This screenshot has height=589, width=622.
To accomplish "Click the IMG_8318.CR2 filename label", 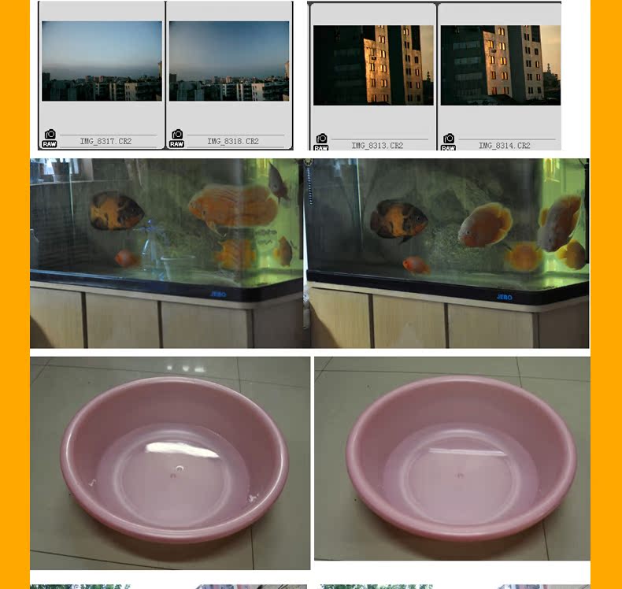I will (233, 141).
